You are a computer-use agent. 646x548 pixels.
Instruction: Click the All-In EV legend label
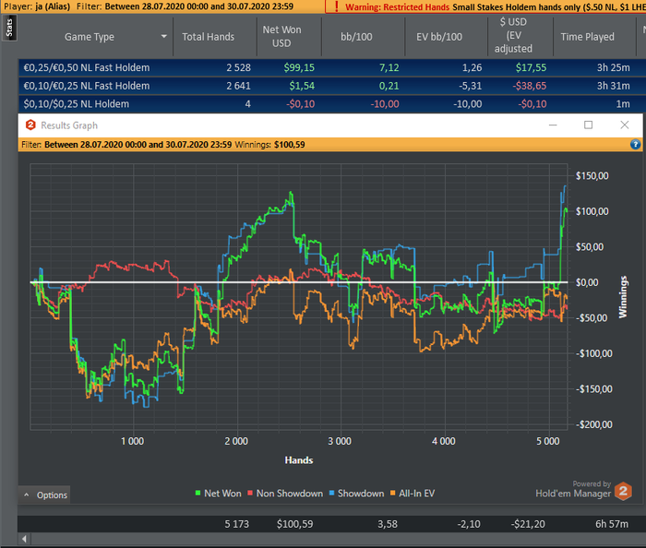(x=416, y=494)
